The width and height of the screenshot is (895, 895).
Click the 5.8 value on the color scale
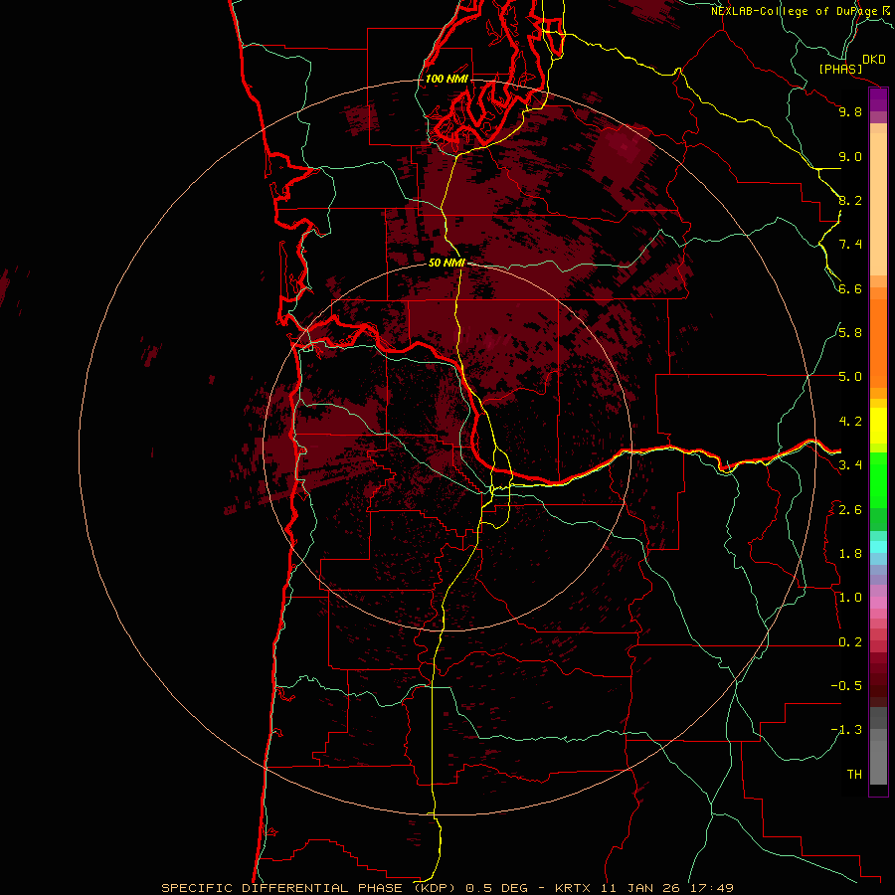pos(850,333)
